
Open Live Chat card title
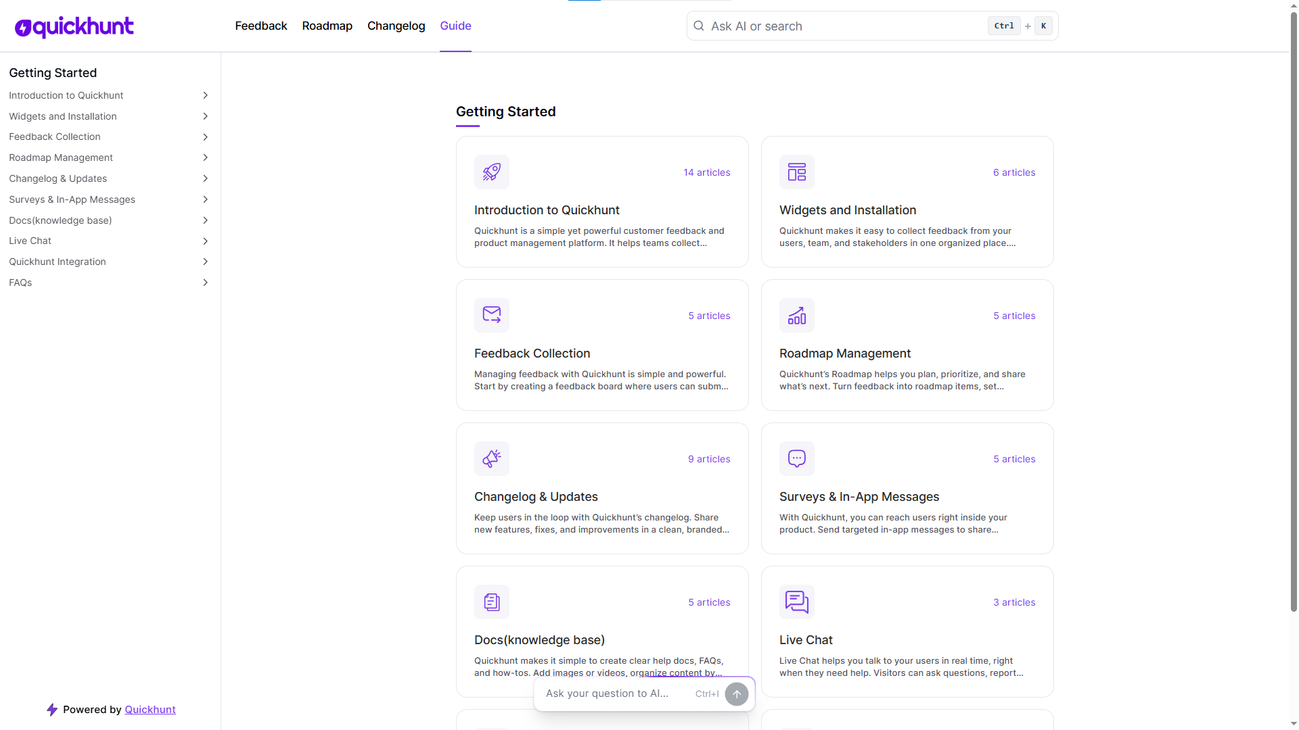pyautogui.click(x=806, y=640)
